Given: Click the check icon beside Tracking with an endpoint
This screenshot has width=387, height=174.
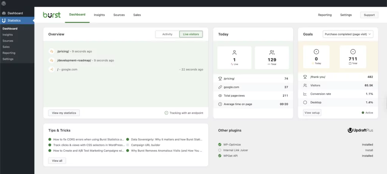Looking at the screenshot, I should point(166,113).
